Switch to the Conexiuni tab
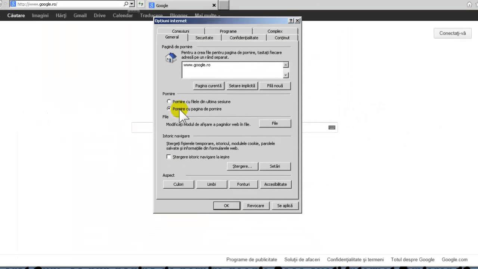This screenshot has width=478, height=269. pyautogui.click(x=180, y=31)
